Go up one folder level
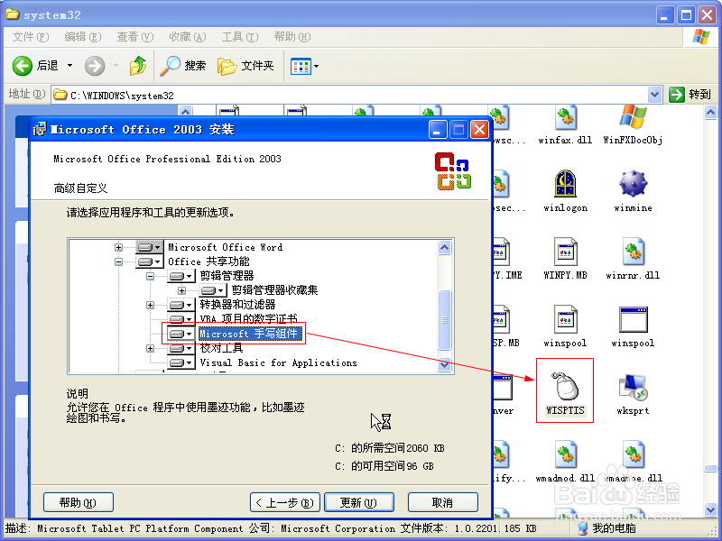 tap(137, 66)
